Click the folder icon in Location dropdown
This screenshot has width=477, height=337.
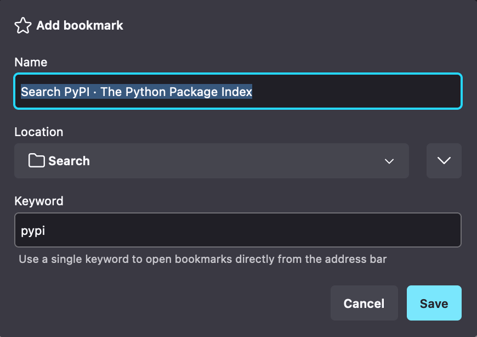[x=37, y=160]
